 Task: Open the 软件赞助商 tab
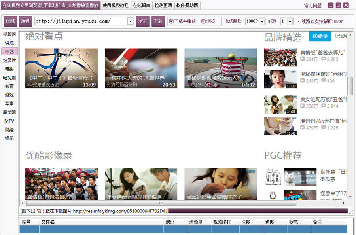(x=187, y=5)
